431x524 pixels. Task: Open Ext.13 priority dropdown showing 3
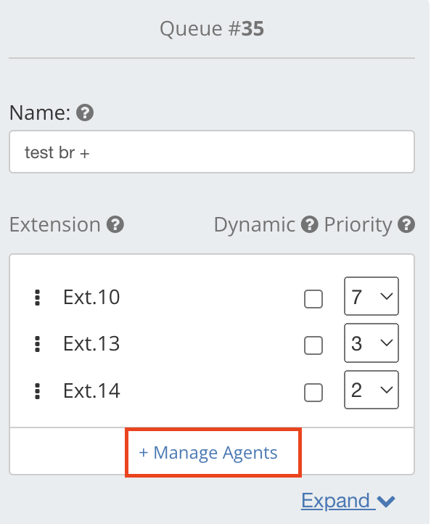pos(372,343)
